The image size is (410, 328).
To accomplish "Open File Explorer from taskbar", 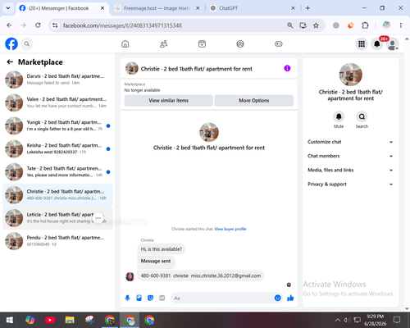I will [70, 320].
